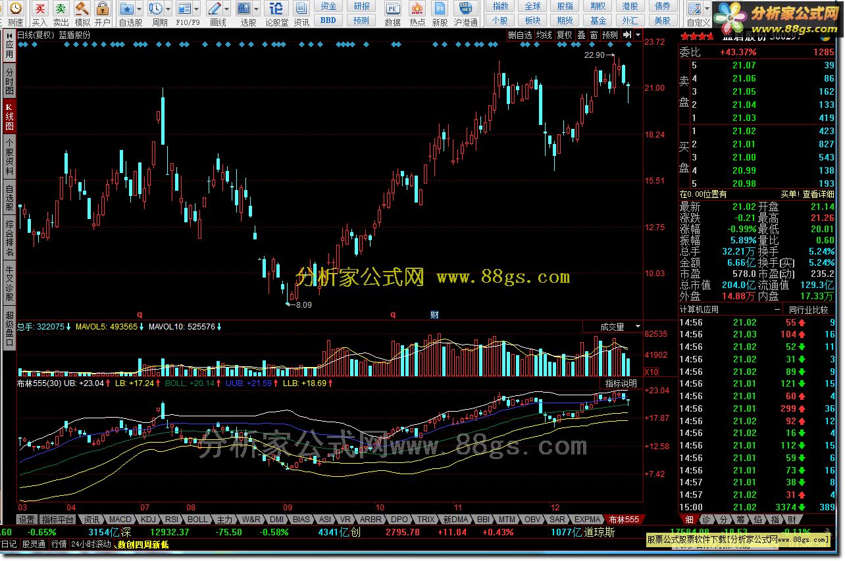The width and height of the screenshot is (845, 561).
Task: Click the jump-to-end arrow icon above chart
Action: point(627,35)
